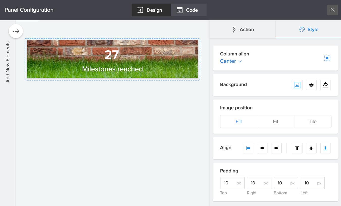Align image to the top

click(297, 148)
